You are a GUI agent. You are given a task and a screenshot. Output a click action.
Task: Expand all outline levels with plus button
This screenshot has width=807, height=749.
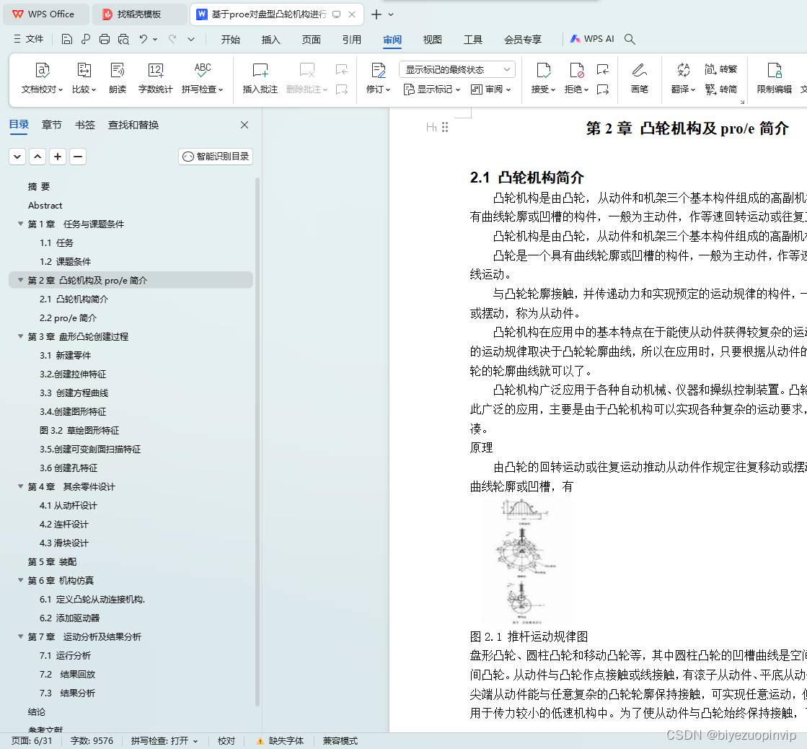point(58,157)
